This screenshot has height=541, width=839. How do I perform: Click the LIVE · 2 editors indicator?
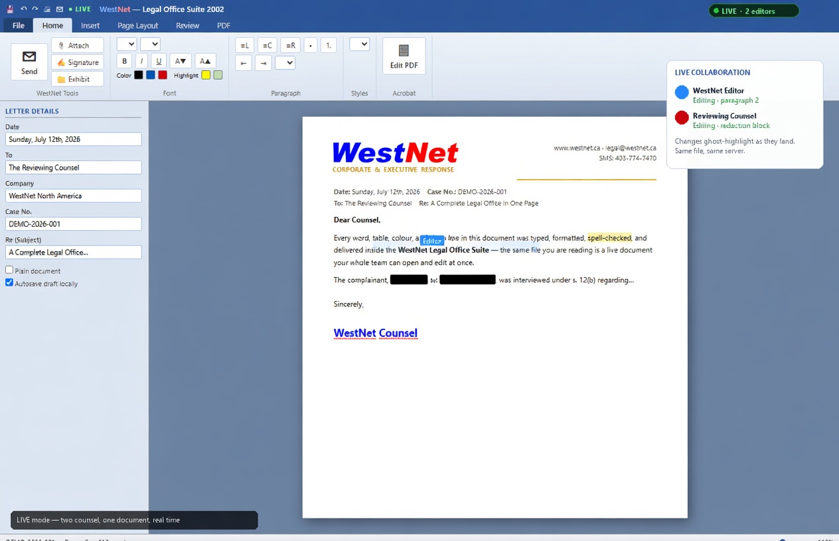753,11
